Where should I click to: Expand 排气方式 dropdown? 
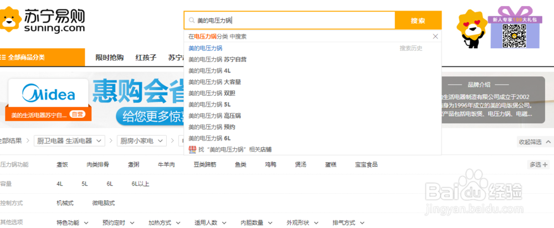(348, 222)
